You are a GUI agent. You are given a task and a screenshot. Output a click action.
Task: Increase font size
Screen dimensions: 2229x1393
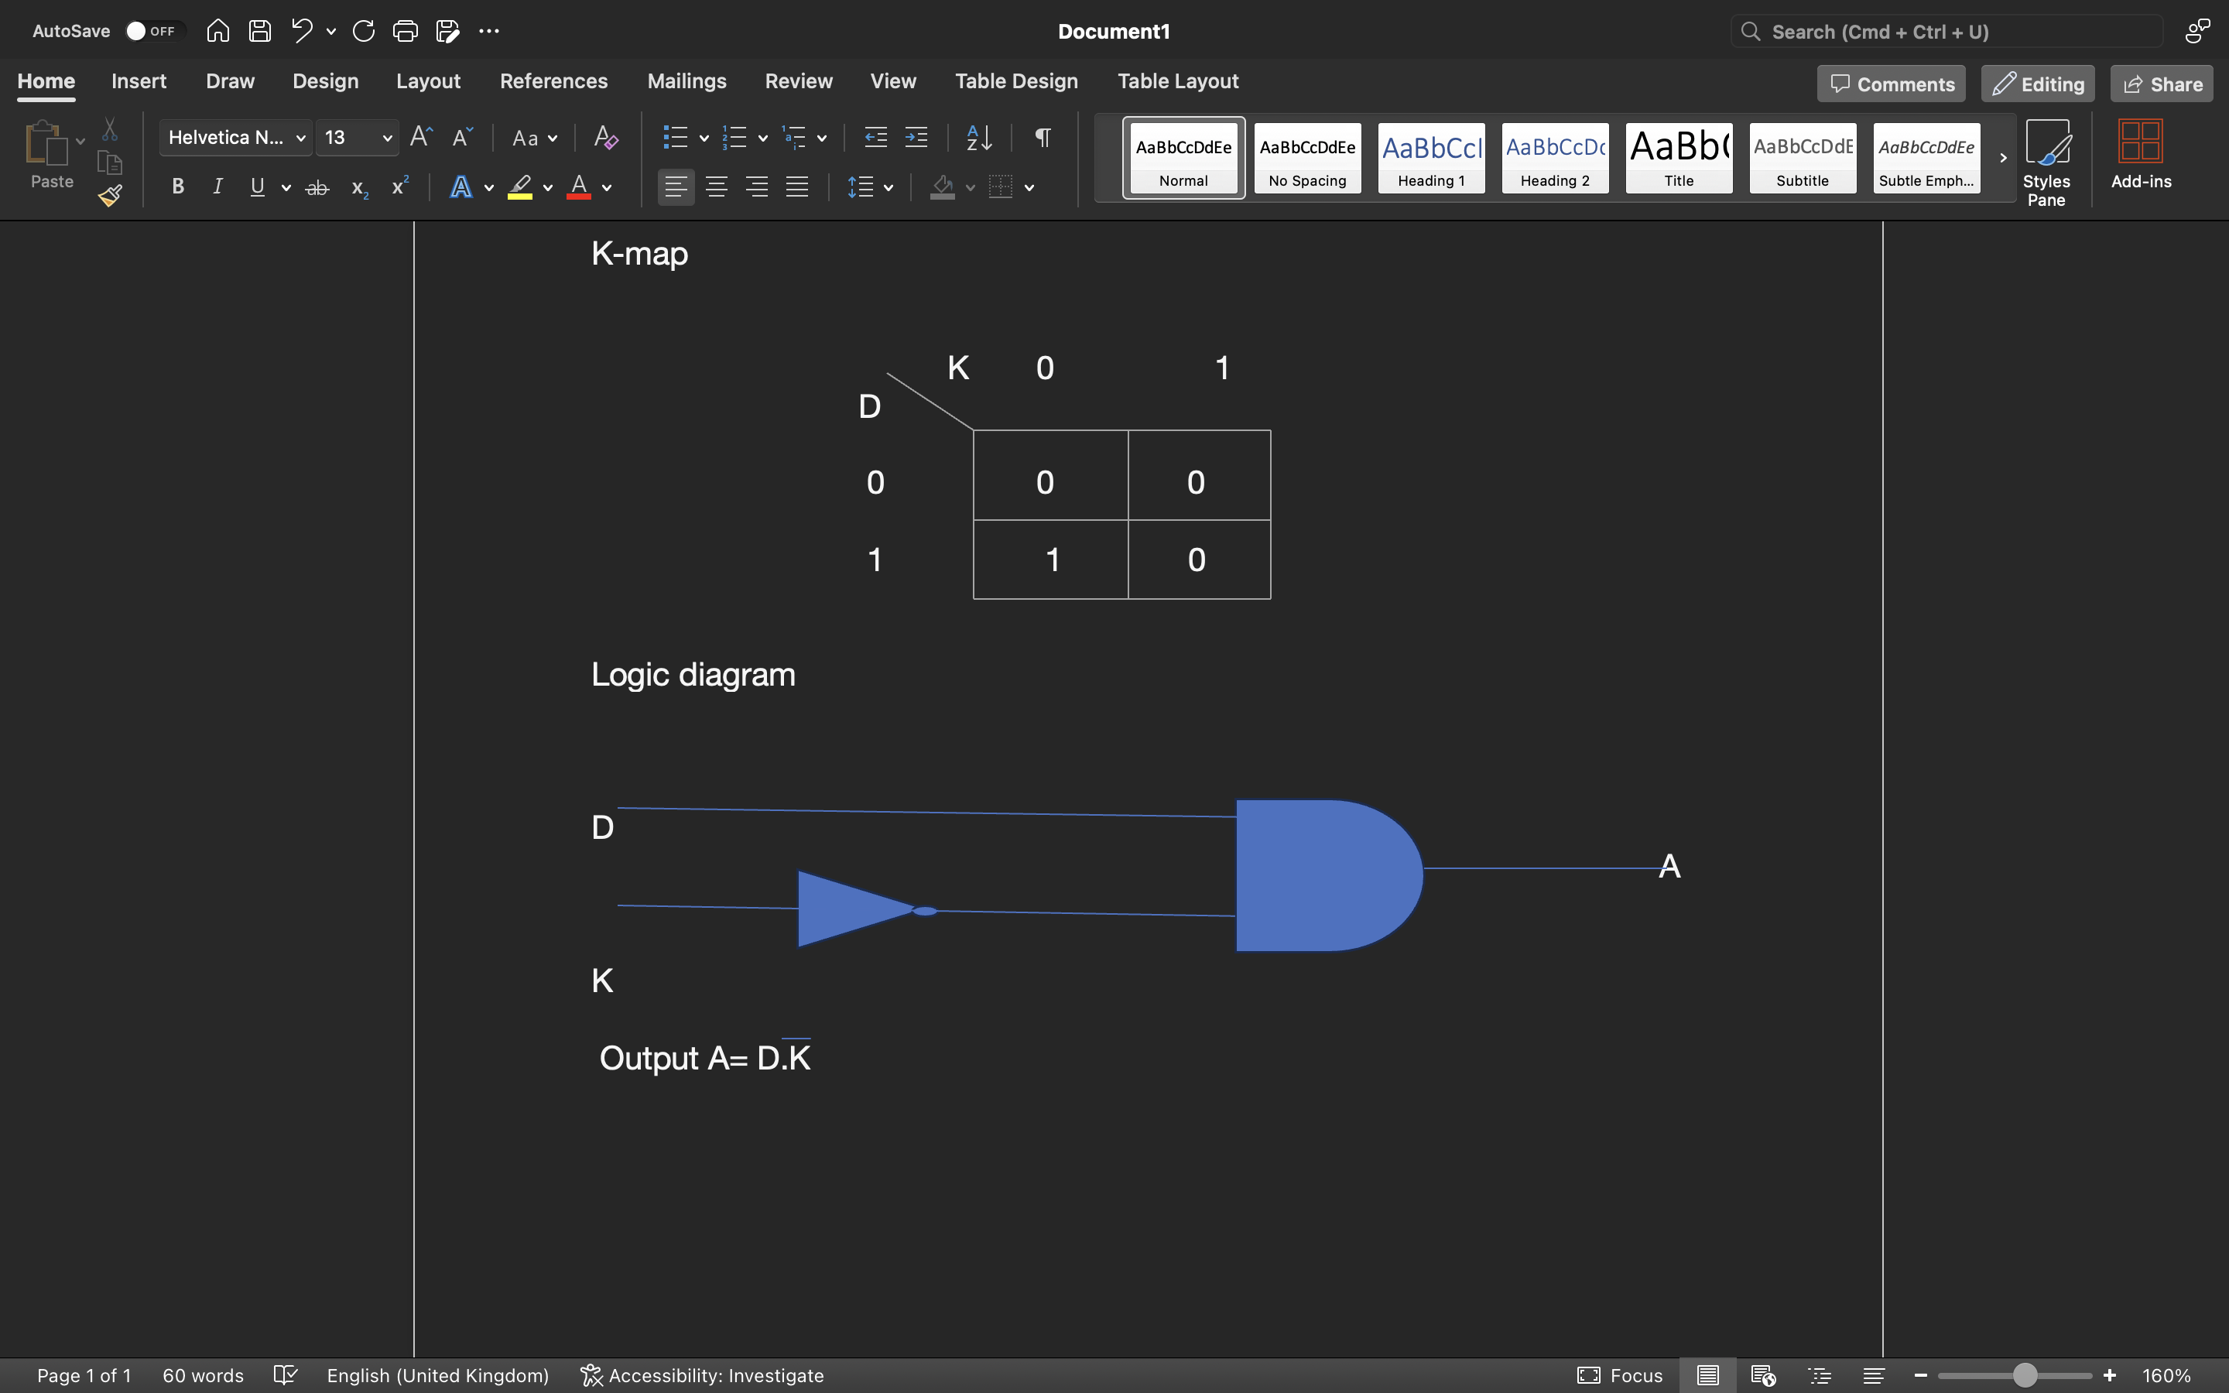click(x=421, y=137)
